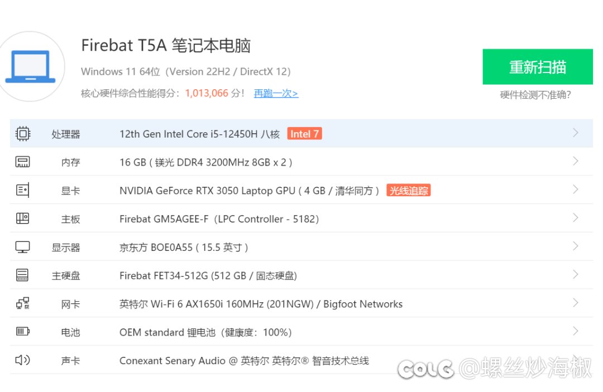Click the 光线追踪 ray tracing badge

pyautogui.click(x=408, y=190)
